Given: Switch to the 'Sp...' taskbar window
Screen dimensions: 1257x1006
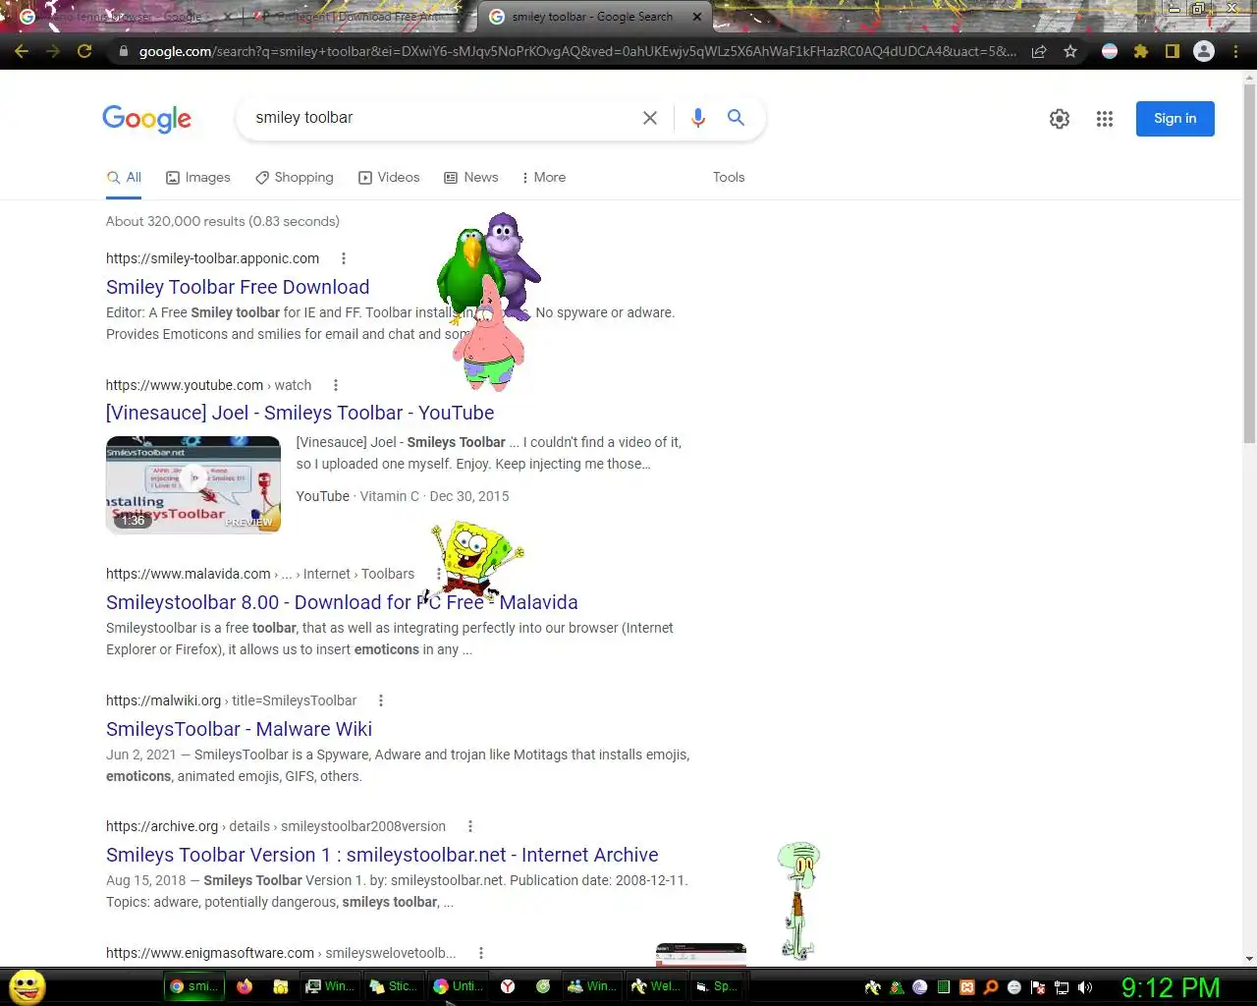Looking at the screenshot, I should (x=718, y=986).
